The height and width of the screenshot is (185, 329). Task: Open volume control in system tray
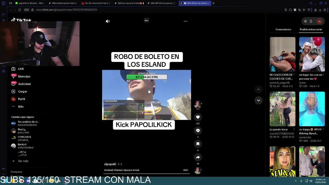click(311, 181)
